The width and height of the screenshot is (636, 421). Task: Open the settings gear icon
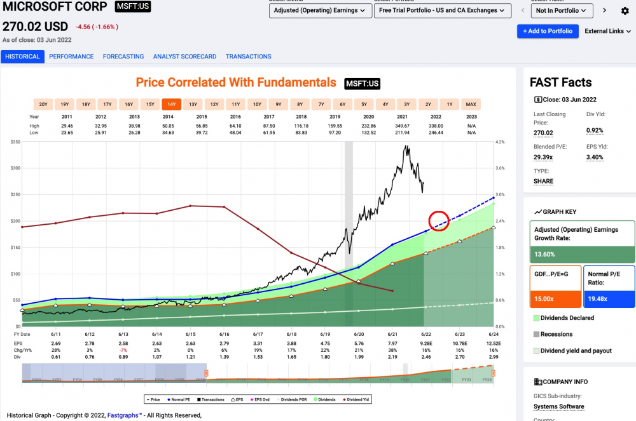[625, 11]
